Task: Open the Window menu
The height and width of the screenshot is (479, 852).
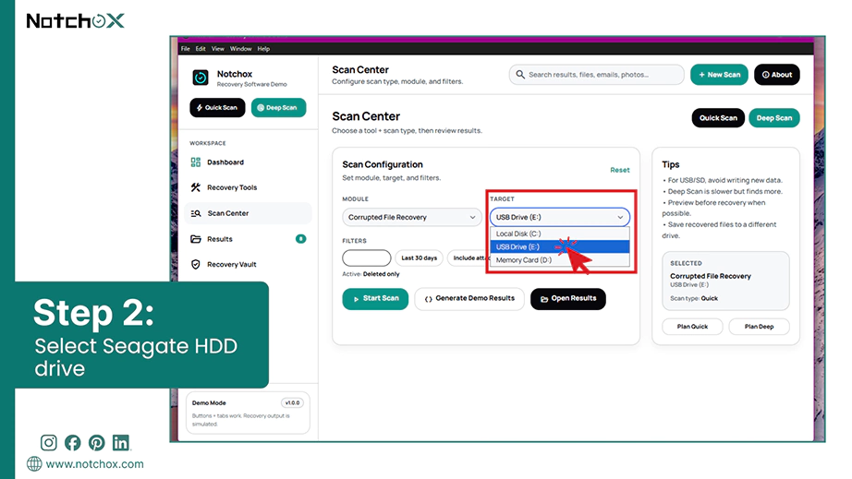Action: pyautogui.click(x=240, y=49)
